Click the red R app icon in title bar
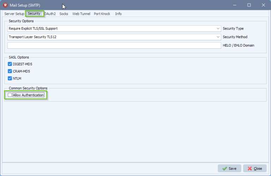The image size is (271, 176). pyautogui.click(x=5, y=5)
